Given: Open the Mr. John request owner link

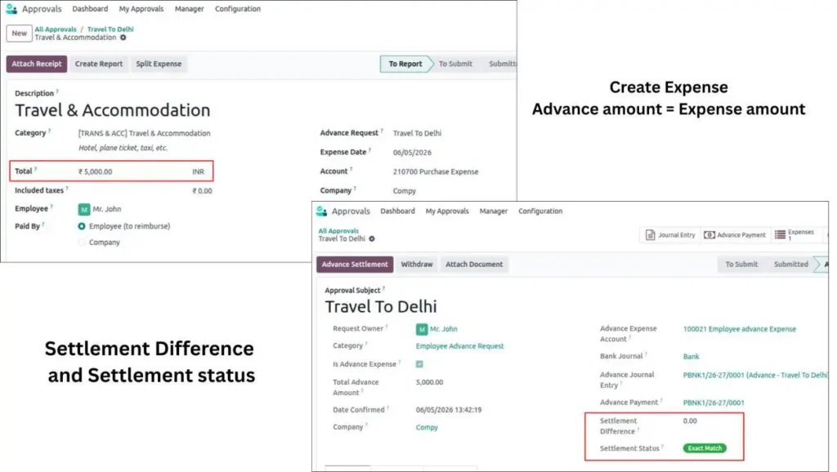Looking at the screenshot, I should tap(444, 330).
